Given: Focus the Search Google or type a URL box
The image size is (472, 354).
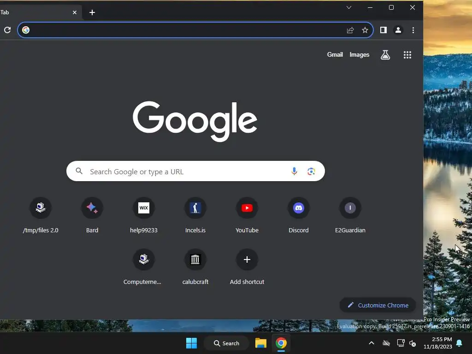Looking at the screenshot, I should pyautogui.click(x=195, y=171).
